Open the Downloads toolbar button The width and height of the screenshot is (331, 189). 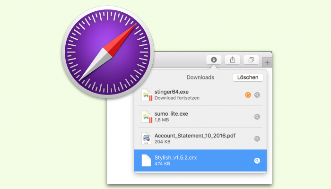214,60
